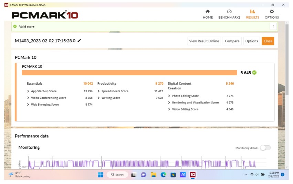293x184 pixels.
Task: Show hidden system tray icons
Action: coord(246,175)
